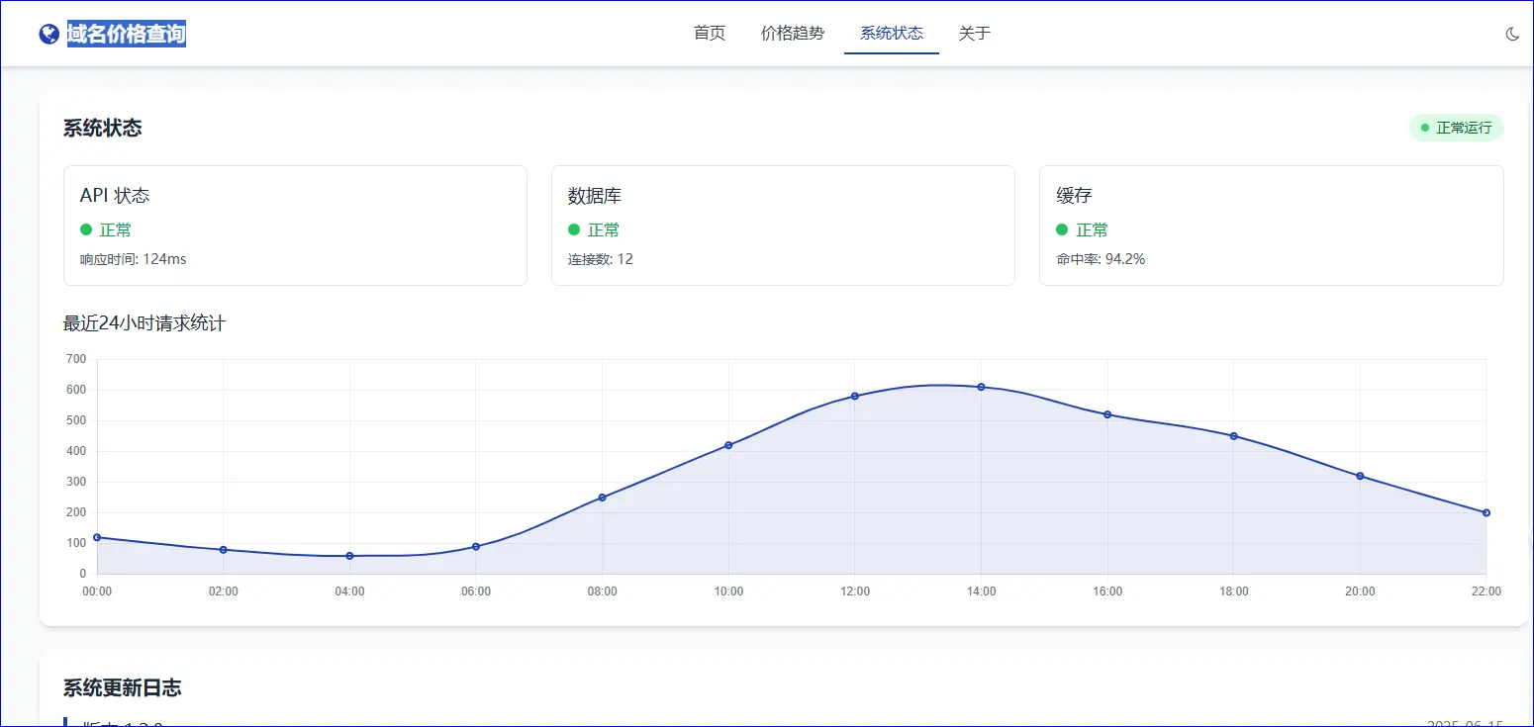The image size is (1534, 727).
Task: Click the 20:00 chart data point
Action: [1360, 476]
